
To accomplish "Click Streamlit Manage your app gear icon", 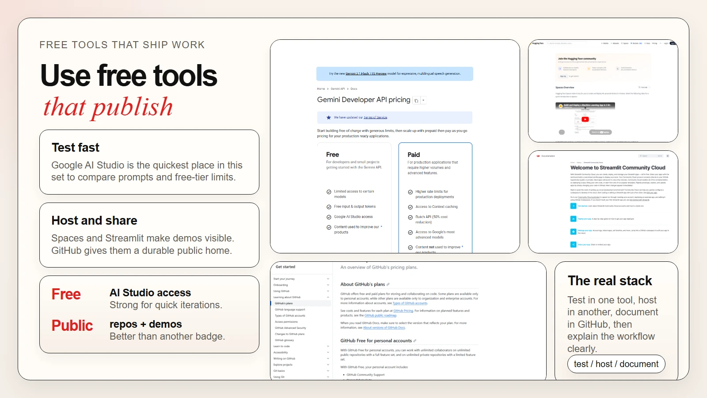I will point(573,232).
